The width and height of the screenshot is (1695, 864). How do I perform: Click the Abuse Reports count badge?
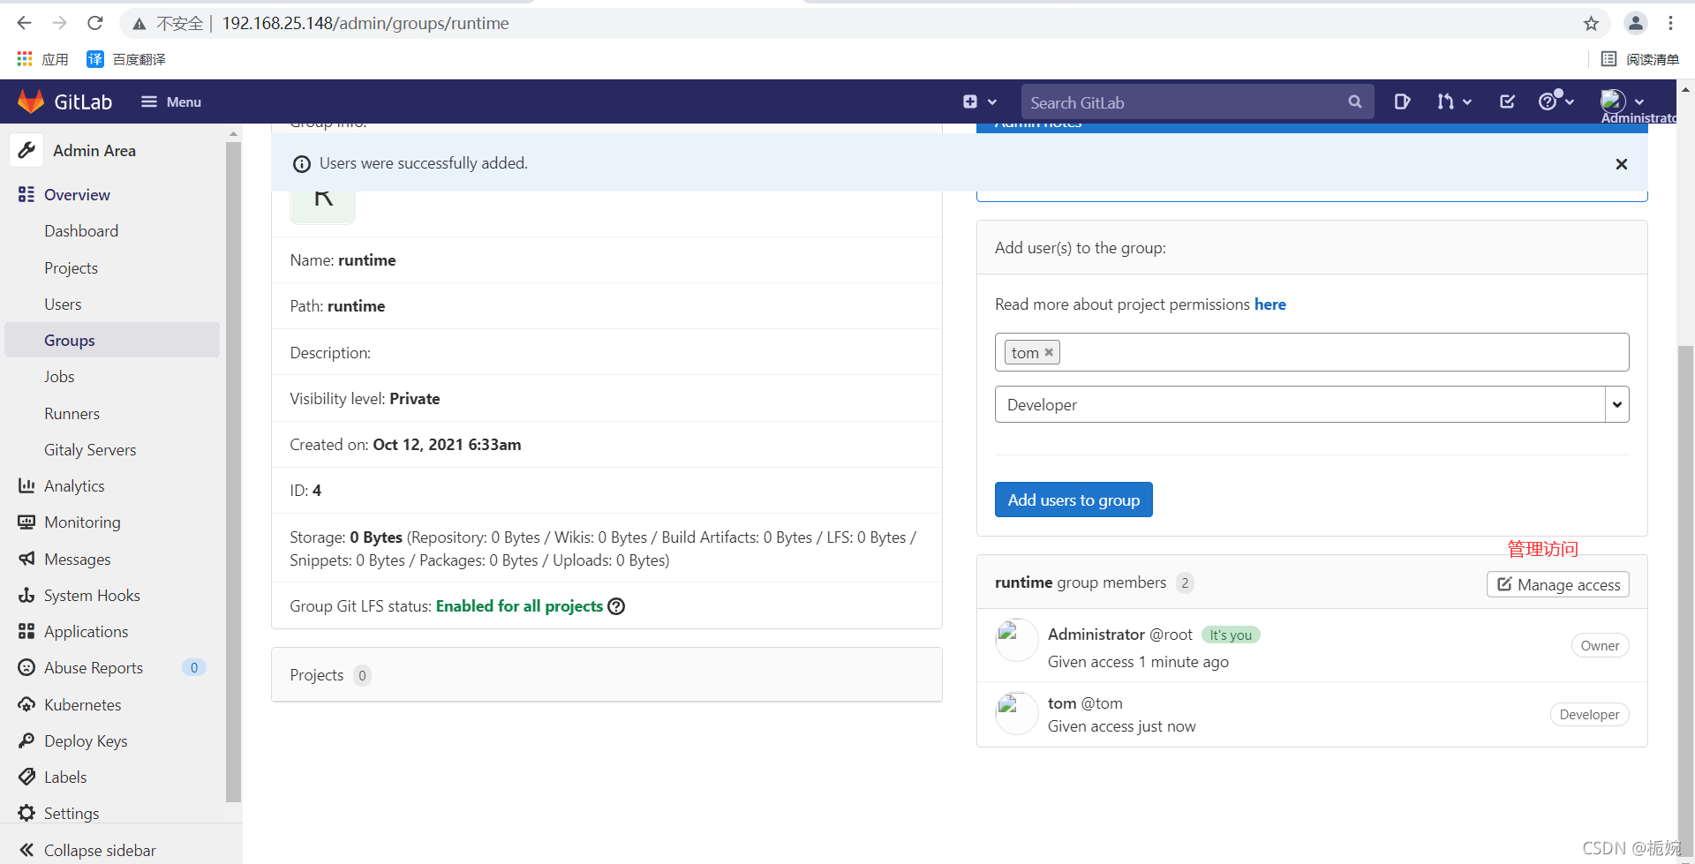point(194,667)
